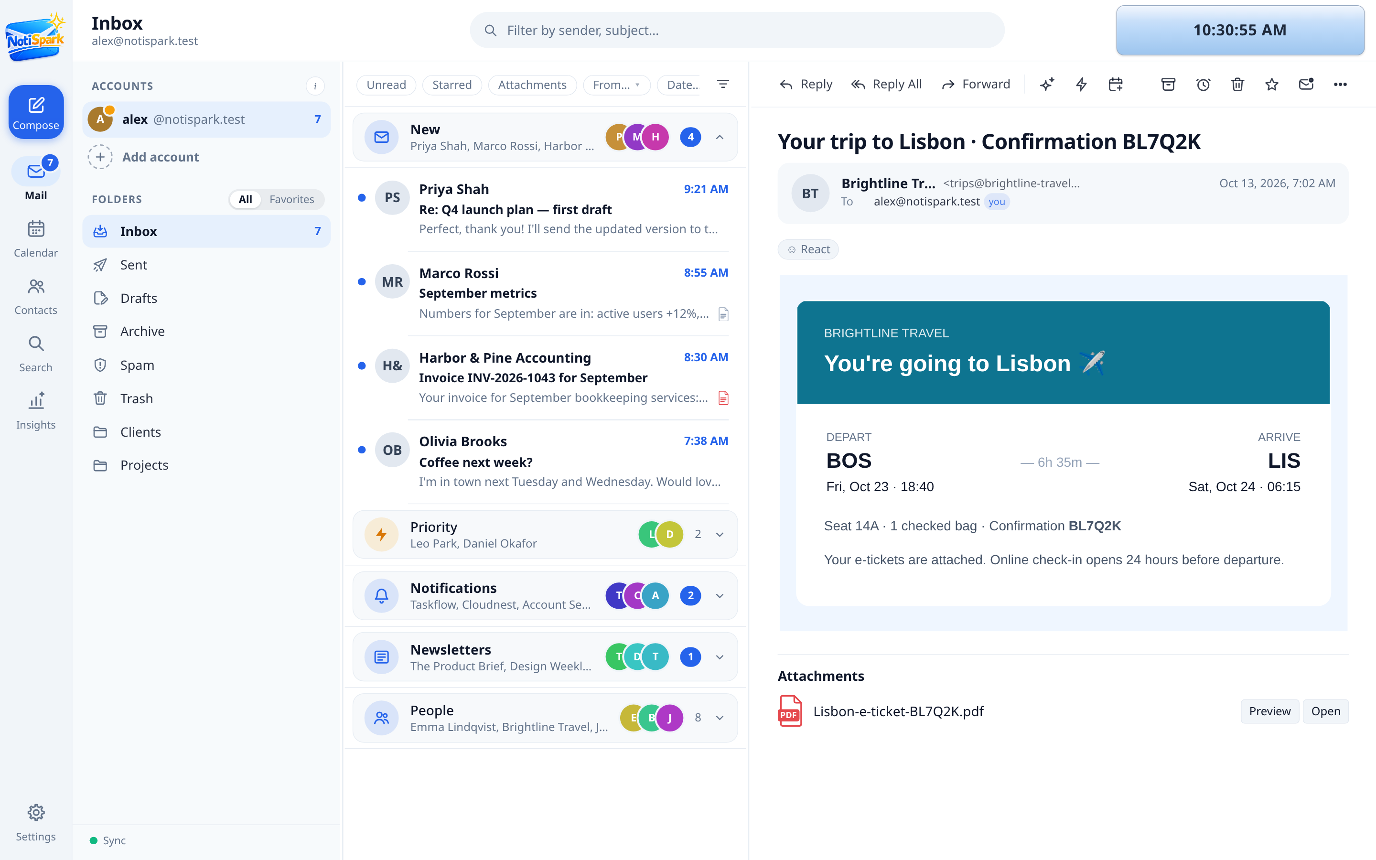
Task: Forward the open email
Action: point(976,85)
